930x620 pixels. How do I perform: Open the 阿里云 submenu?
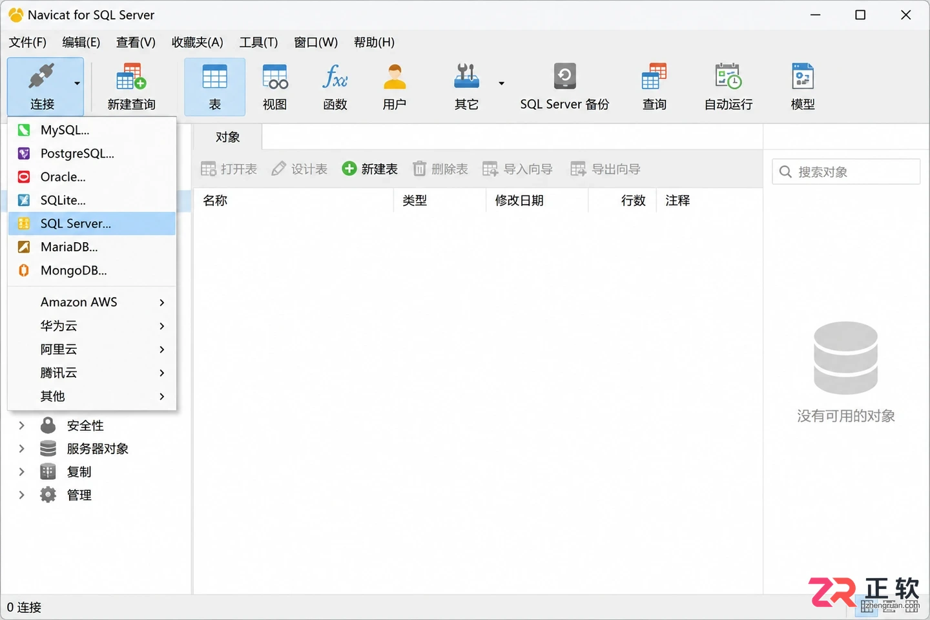[92, 349]
